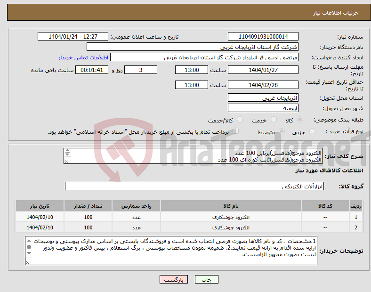Click the نام کالا column header
This screenshot has height=292, width=371.
coord(231,206)
